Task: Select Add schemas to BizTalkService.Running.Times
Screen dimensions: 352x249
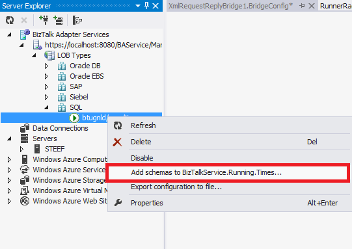Action: coord(228,172)
